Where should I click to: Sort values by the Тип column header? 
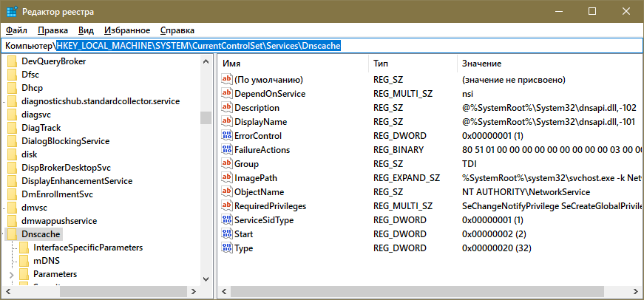pyautogui.click(x=380, y=64)
